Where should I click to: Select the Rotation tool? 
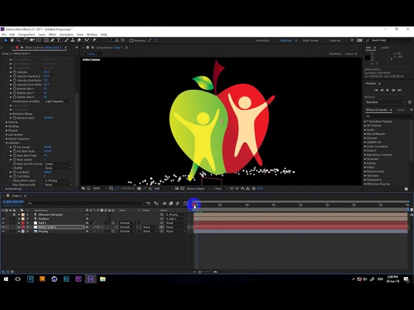(x=26, y=40)
